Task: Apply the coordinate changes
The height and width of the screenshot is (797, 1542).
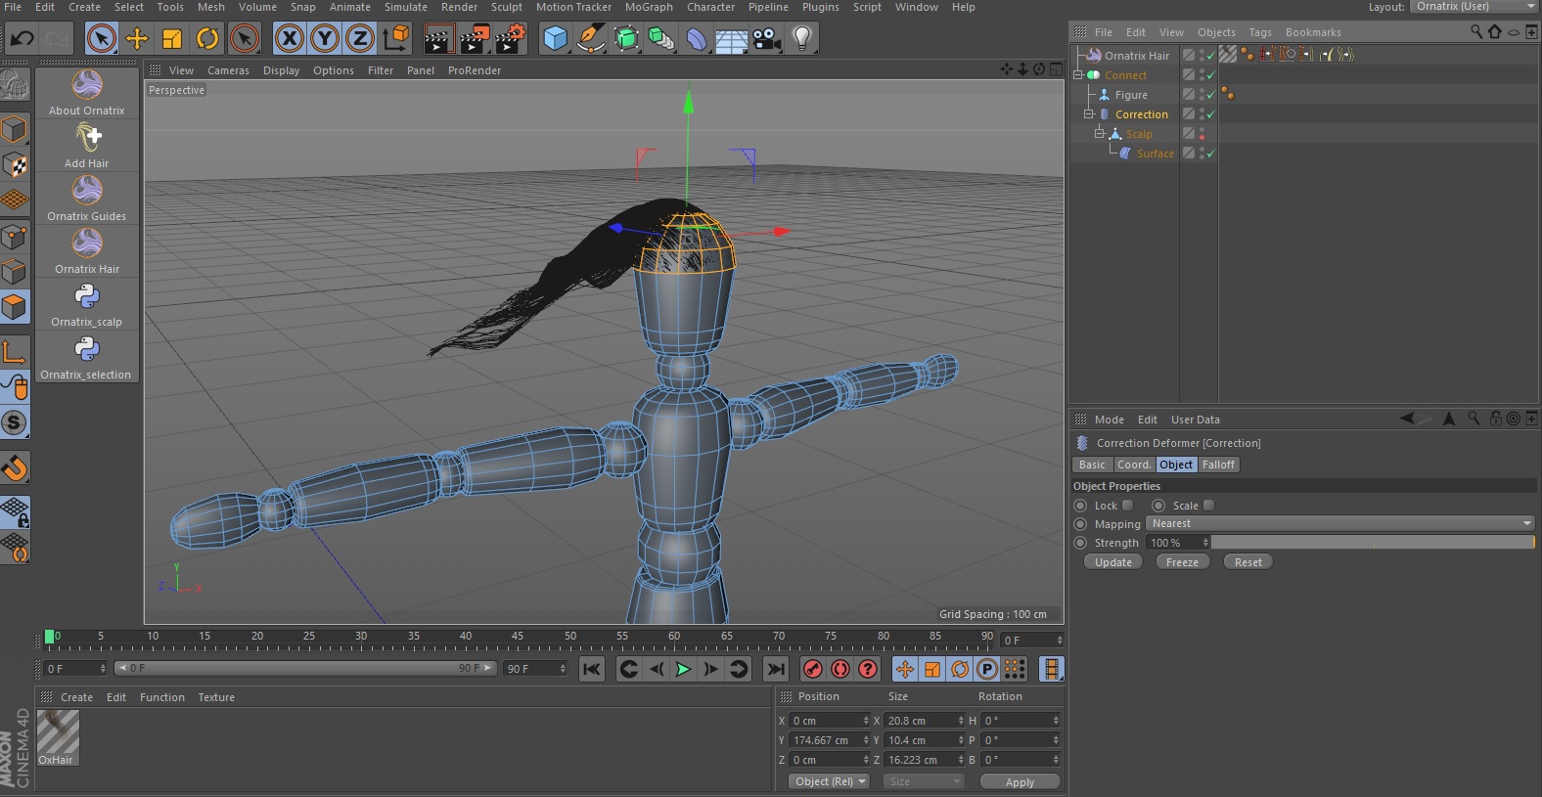Action: [1020, 782]
